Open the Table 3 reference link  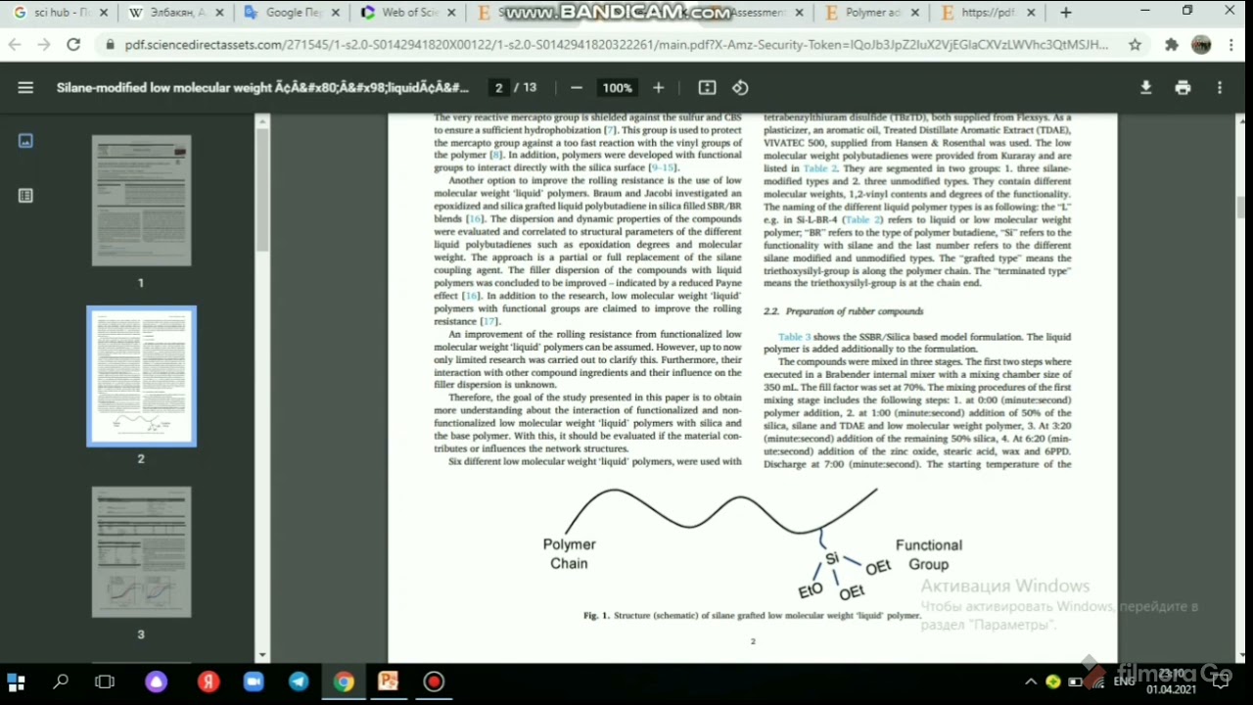pos(794,337)
